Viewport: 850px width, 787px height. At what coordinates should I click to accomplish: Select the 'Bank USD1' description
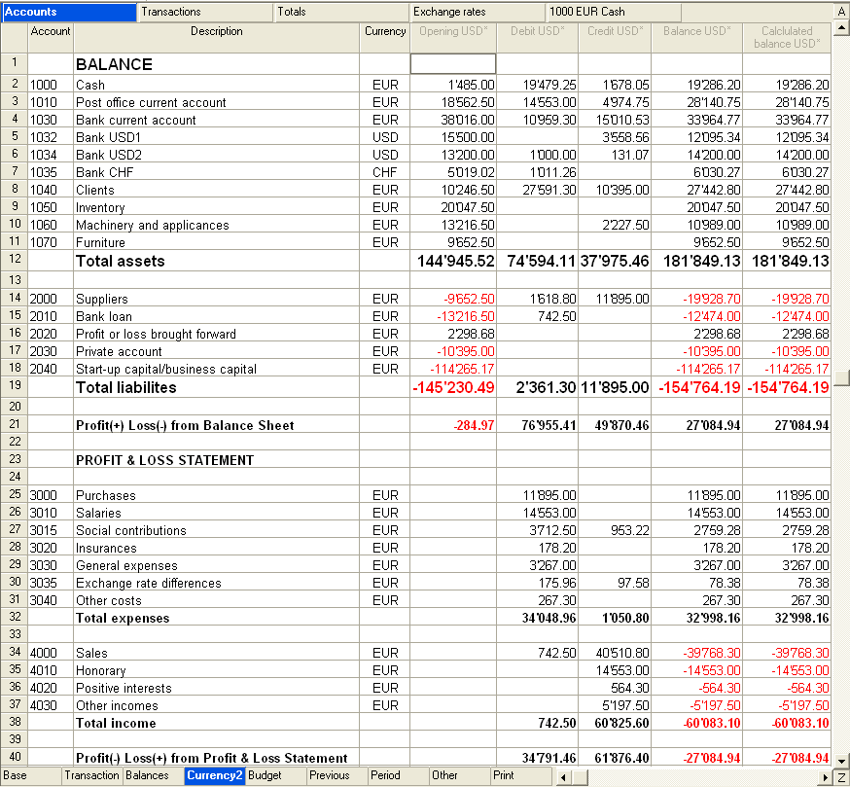[216, 137]
